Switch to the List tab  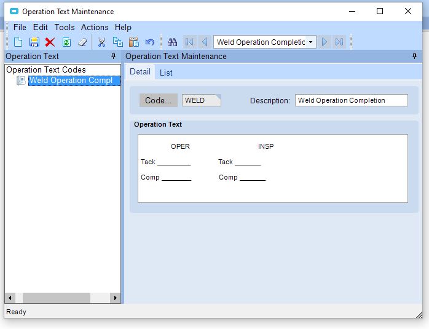(166, 73)
